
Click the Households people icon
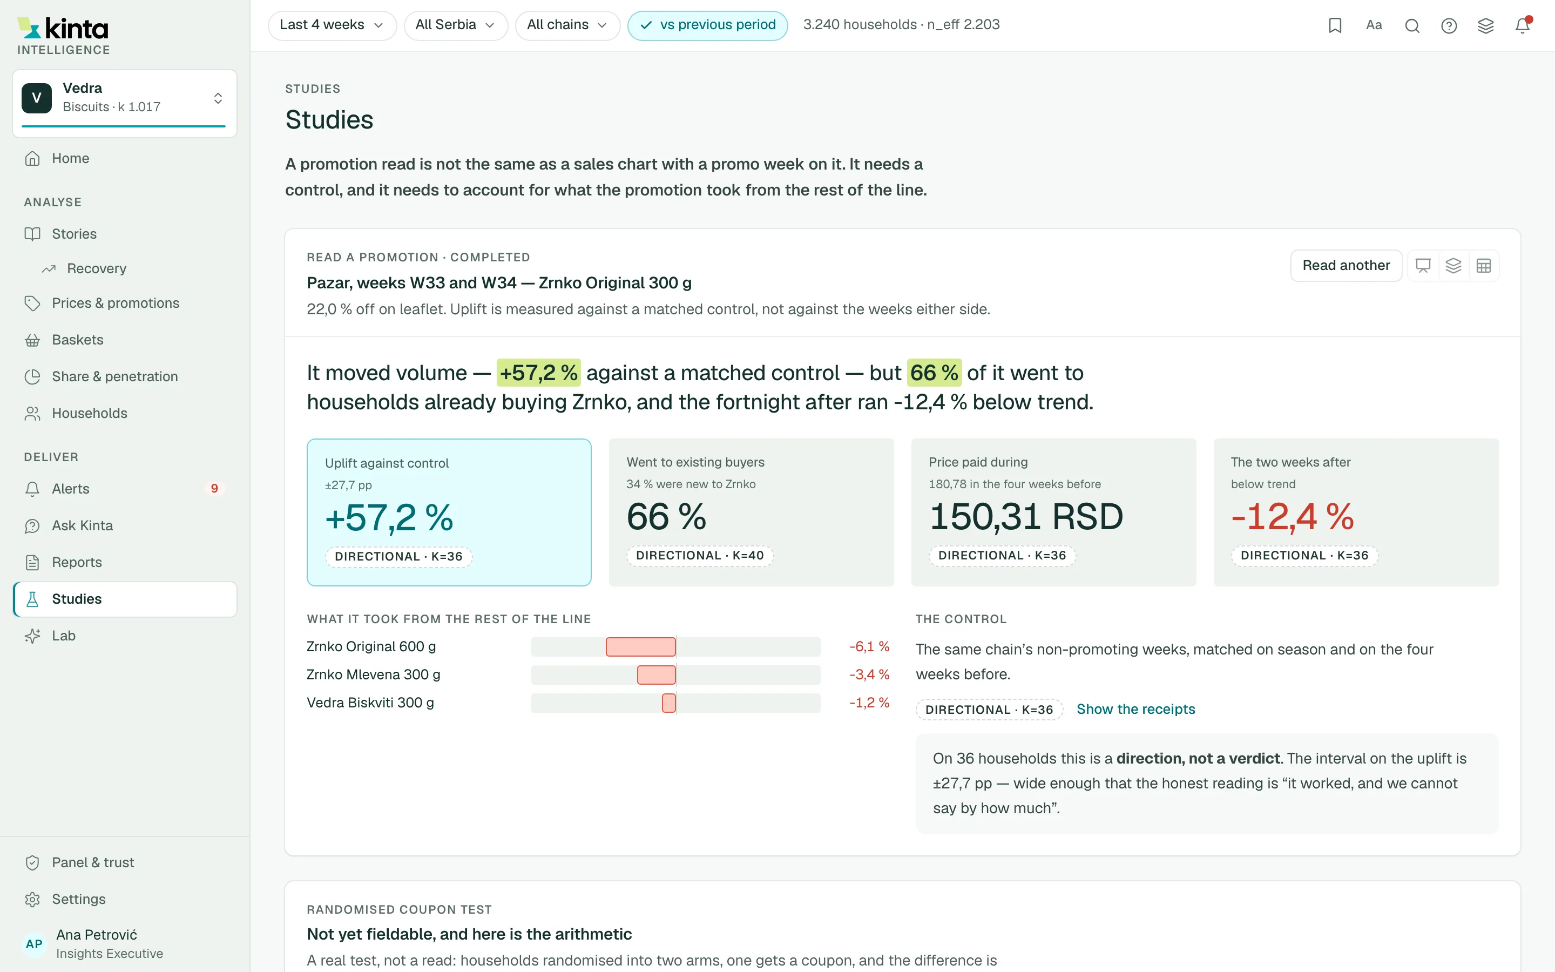coord(33,413)
